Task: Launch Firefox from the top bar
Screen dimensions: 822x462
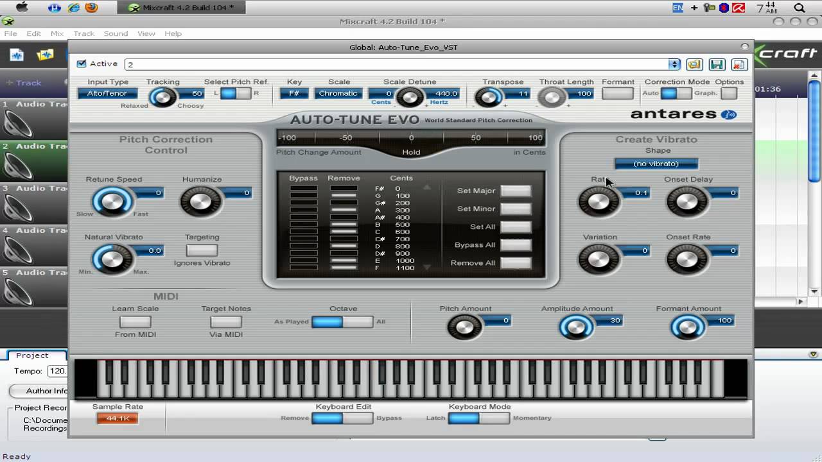Action: [92, 8]
